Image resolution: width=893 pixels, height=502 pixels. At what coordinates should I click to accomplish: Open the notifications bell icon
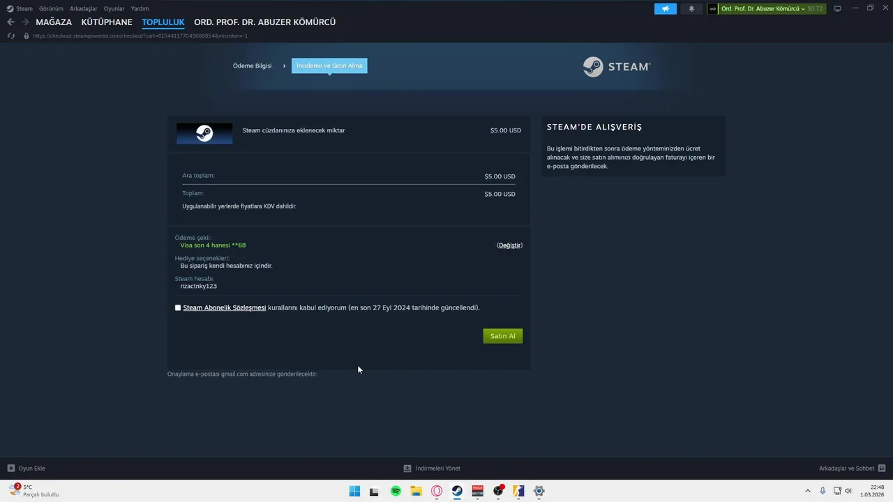[691, 9]
